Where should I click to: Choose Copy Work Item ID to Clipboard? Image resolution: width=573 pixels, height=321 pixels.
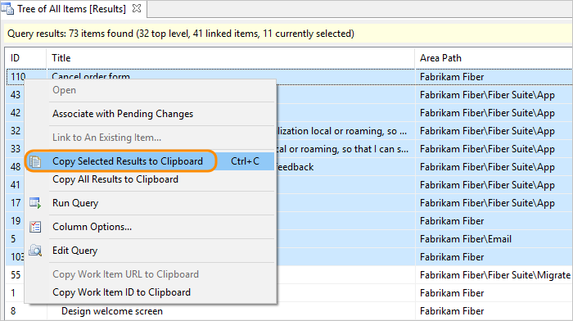[122, 292]
